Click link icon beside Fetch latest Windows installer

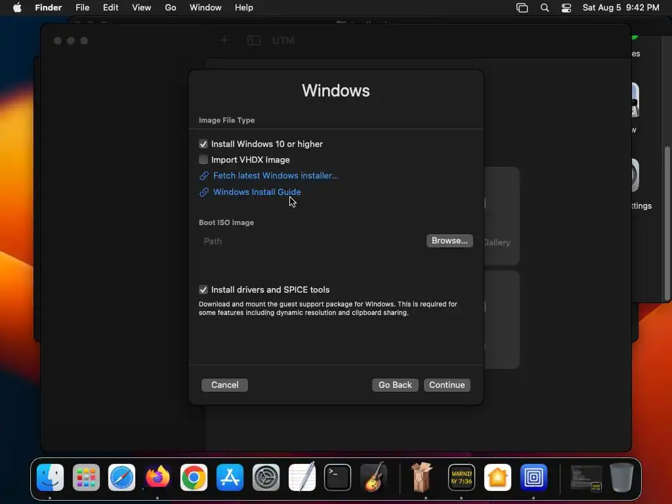click(204, 176)
